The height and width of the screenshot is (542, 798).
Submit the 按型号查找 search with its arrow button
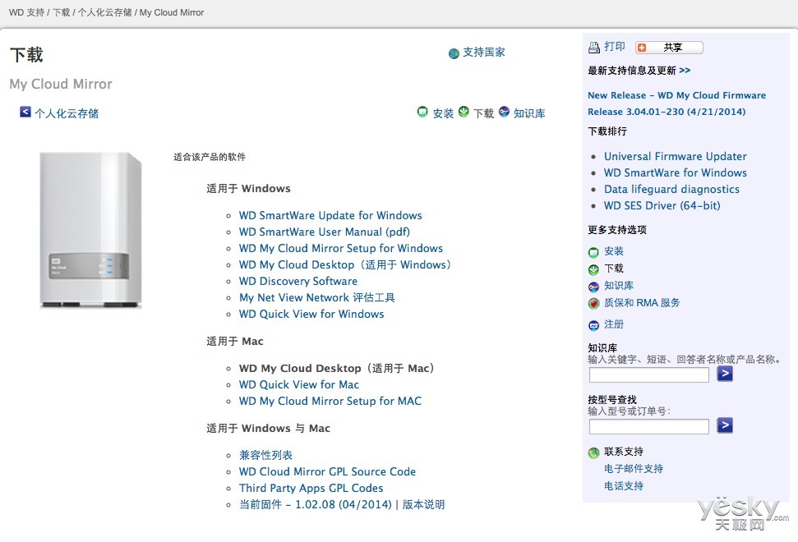[x=725, y=425]
